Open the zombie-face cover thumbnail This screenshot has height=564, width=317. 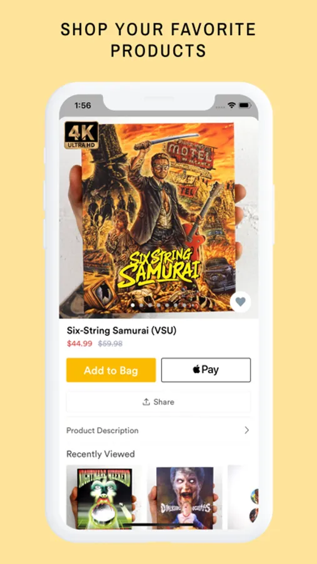(x=184, y=498)
